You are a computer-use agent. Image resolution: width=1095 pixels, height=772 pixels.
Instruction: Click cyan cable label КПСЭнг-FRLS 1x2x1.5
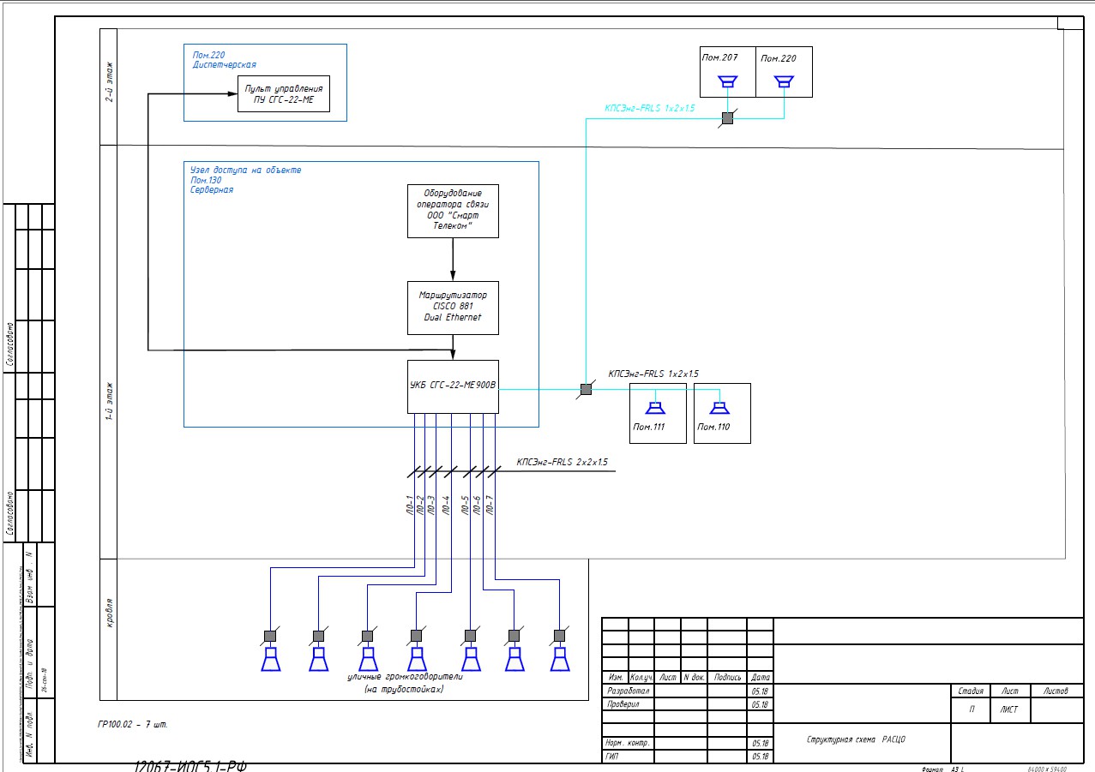pos(649,109)
